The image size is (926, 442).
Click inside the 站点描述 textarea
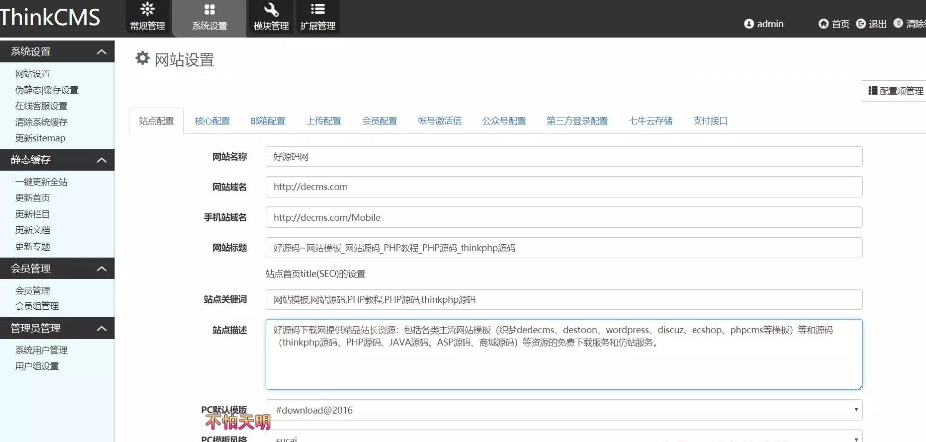coord(564,354)
